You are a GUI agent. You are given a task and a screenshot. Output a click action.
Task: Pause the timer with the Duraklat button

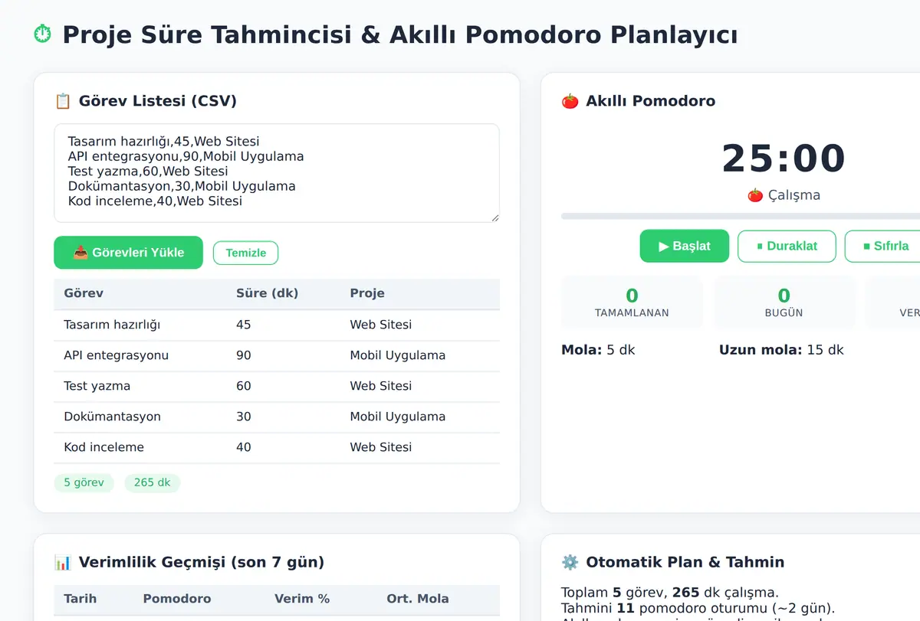coord(787,246)
